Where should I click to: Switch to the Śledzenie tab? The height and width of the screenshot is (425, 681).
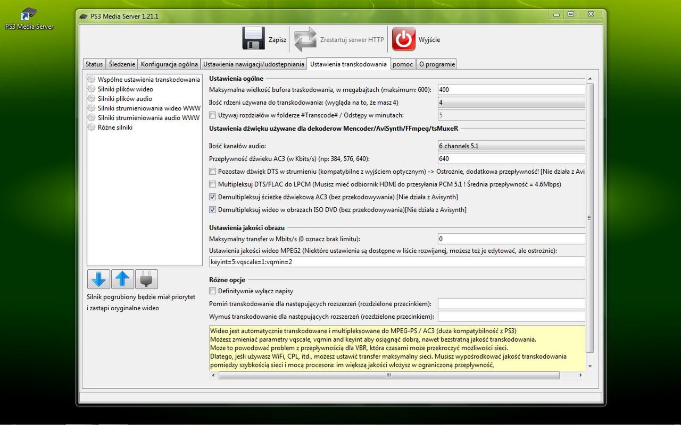click(x=122, y=64)
